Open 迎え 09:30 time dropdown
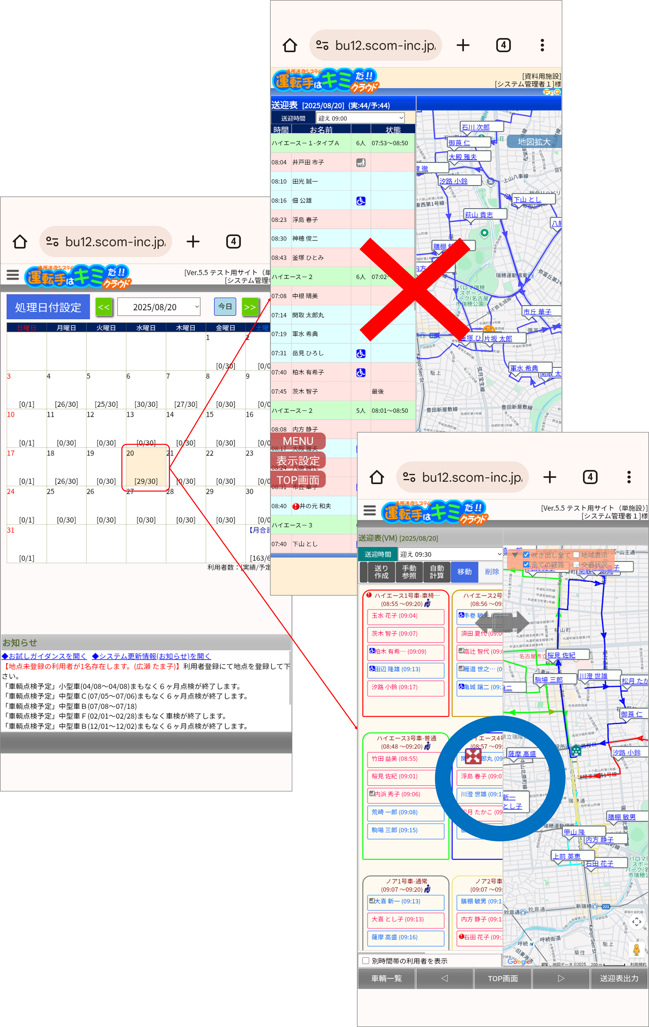 (x=451, y=554)
